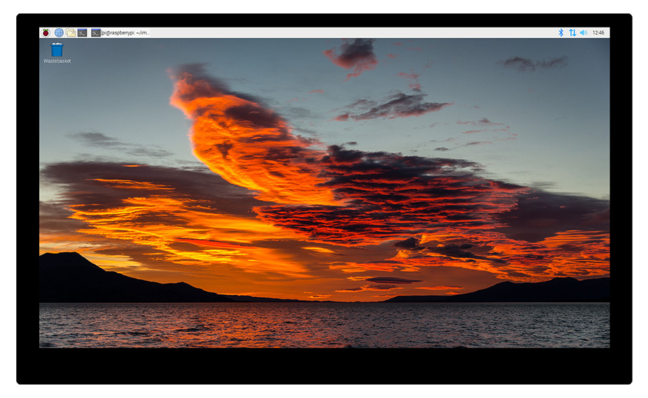
Task: Open the network connections tray icon
Action: (x=572, y=32)
